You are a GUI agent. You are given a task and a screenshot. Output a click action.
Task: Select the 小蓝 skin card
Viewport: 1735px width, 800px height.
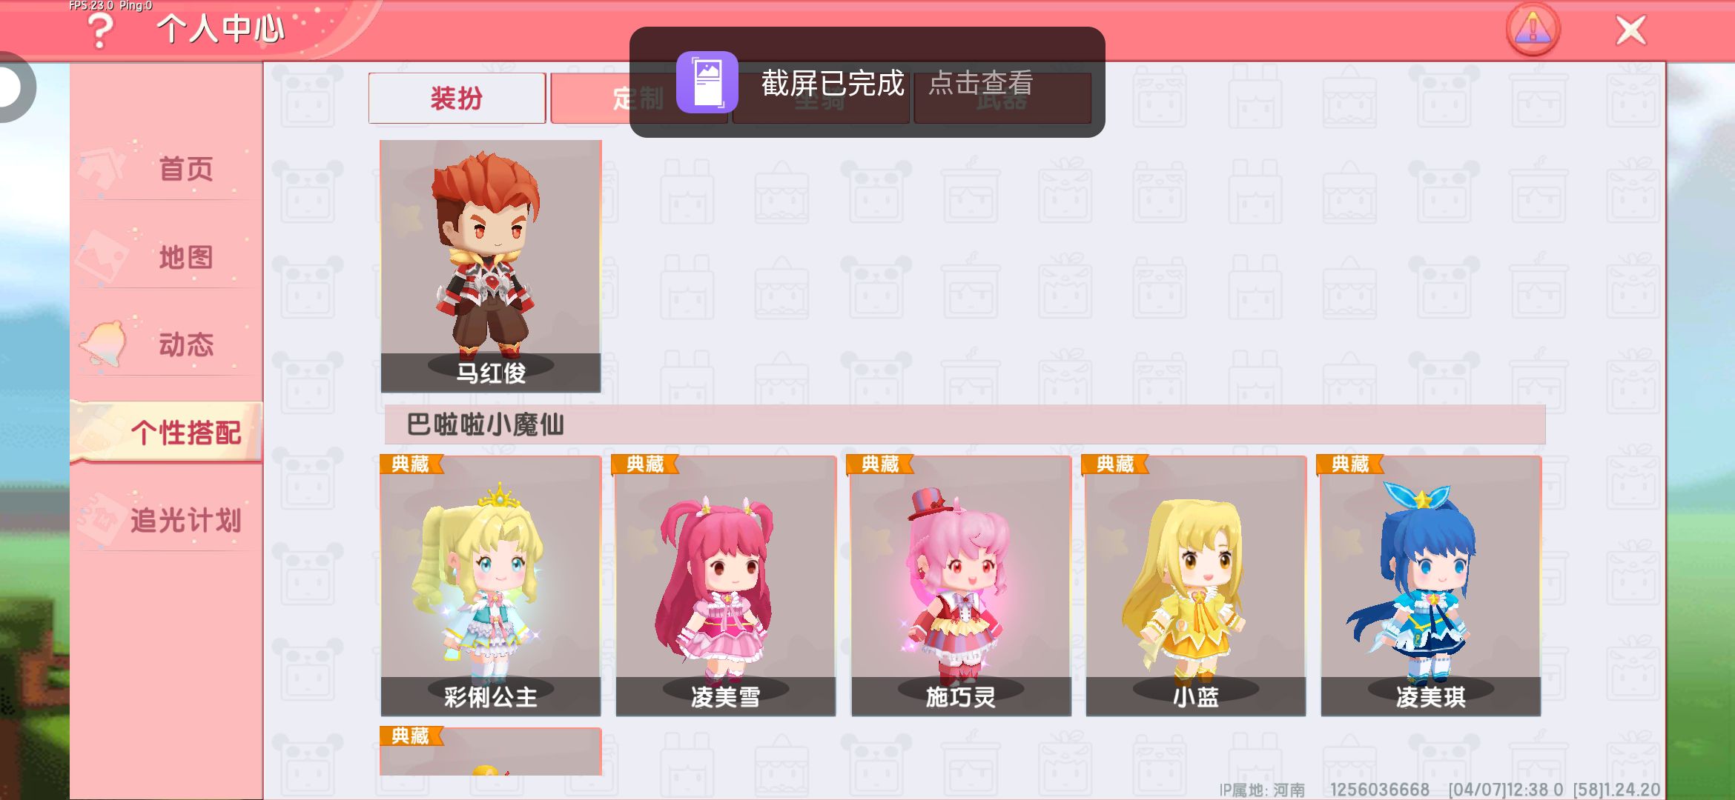click(x=1196, y=585)
